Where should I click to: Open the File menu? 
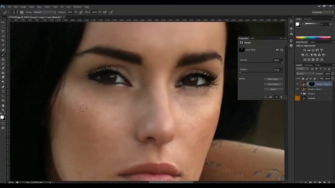9,7
